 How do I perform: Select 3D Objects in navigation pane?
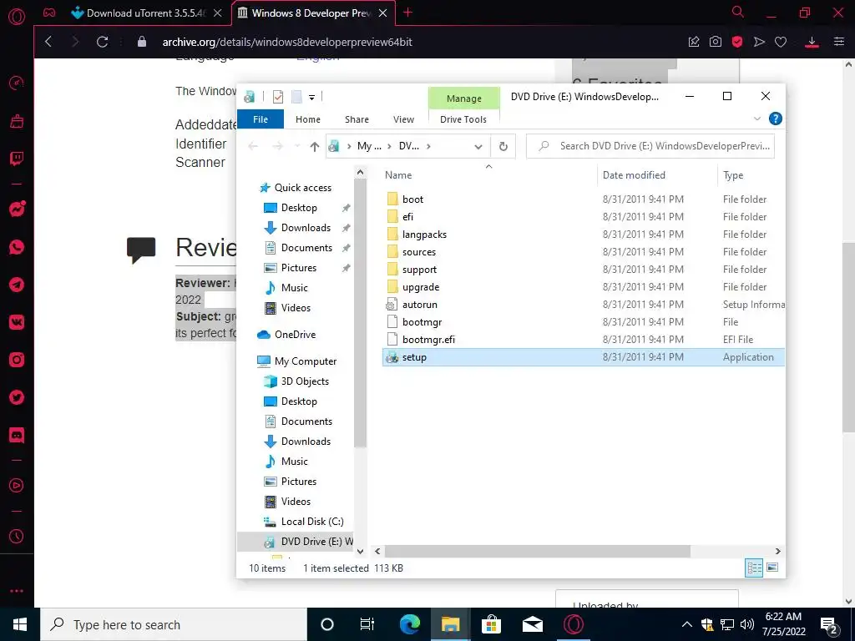pos(305,381)
